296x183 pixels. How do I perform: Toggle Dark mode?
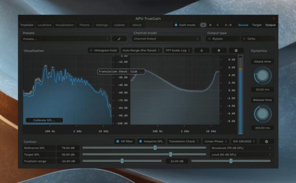click(185, 25)
